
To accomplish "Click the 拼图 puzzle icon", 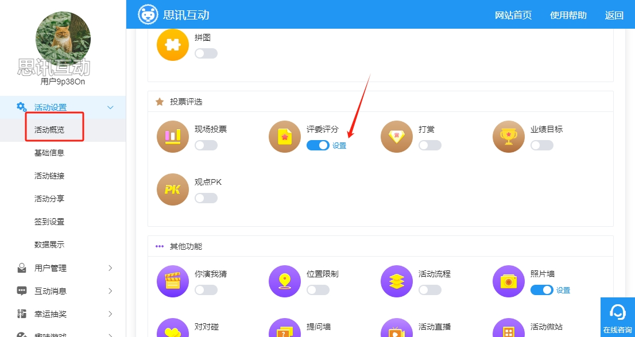I will pos(172,45).
